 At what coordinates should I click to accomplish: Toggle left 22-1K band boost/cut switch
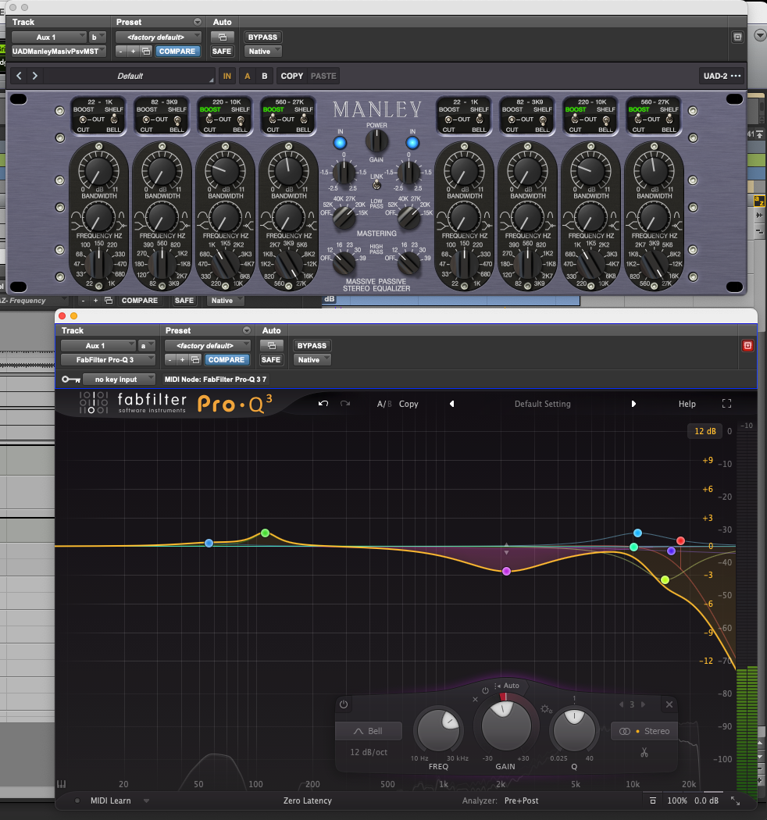point(82,119)
